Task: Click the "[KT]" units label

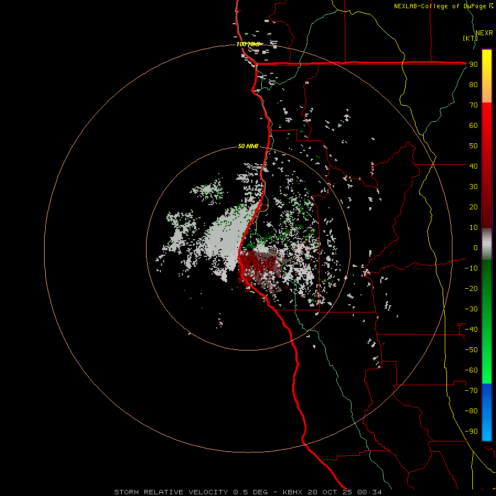Action: point(470,38)
